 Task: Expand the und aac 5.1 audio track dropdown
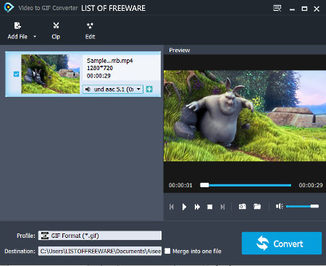(x=138, y=89)
